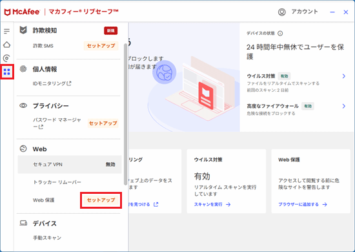Click the ウイルス対策 status card

[x=227, y=182]
